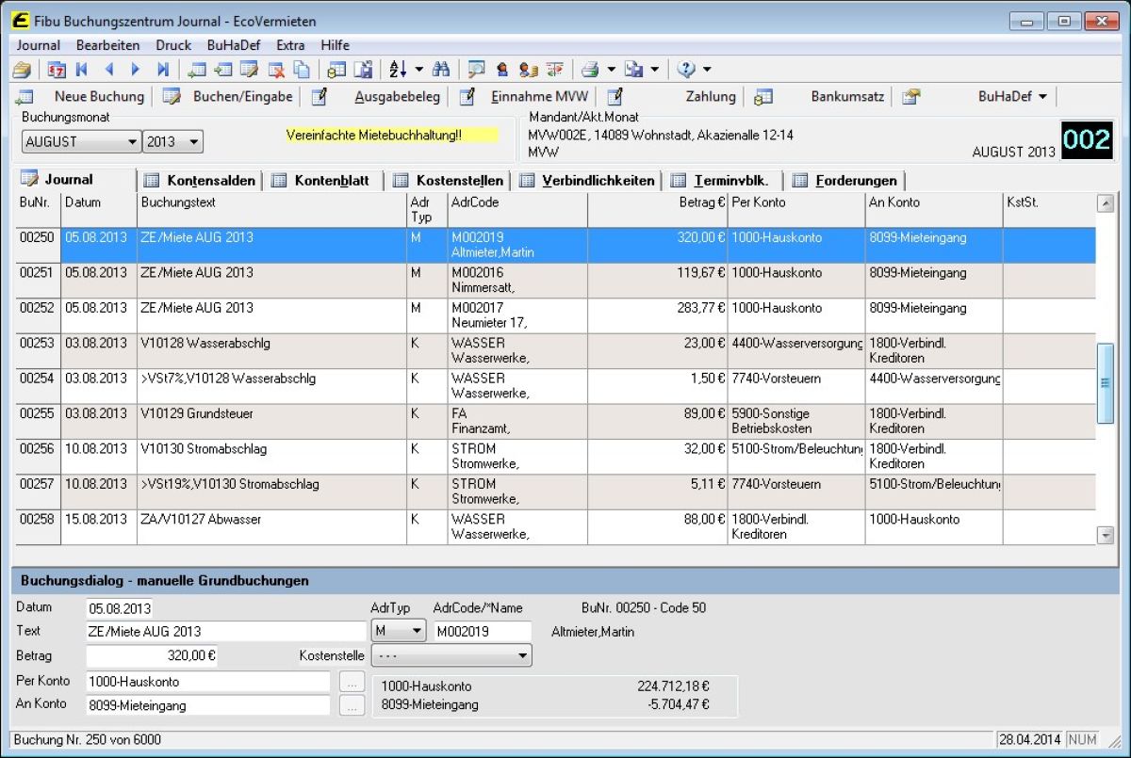
Task: Go to the previous booking record
Action: click(x=108, y=69)
